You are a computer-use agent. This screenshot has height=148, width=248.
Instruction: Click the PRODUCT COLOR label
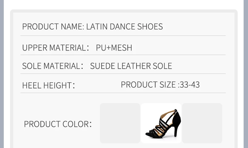[x=58, y=124]
